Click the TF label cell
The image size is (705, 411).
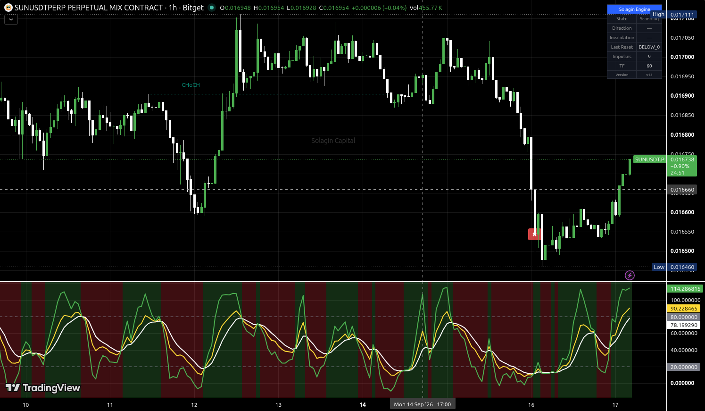tap(622, 66)
